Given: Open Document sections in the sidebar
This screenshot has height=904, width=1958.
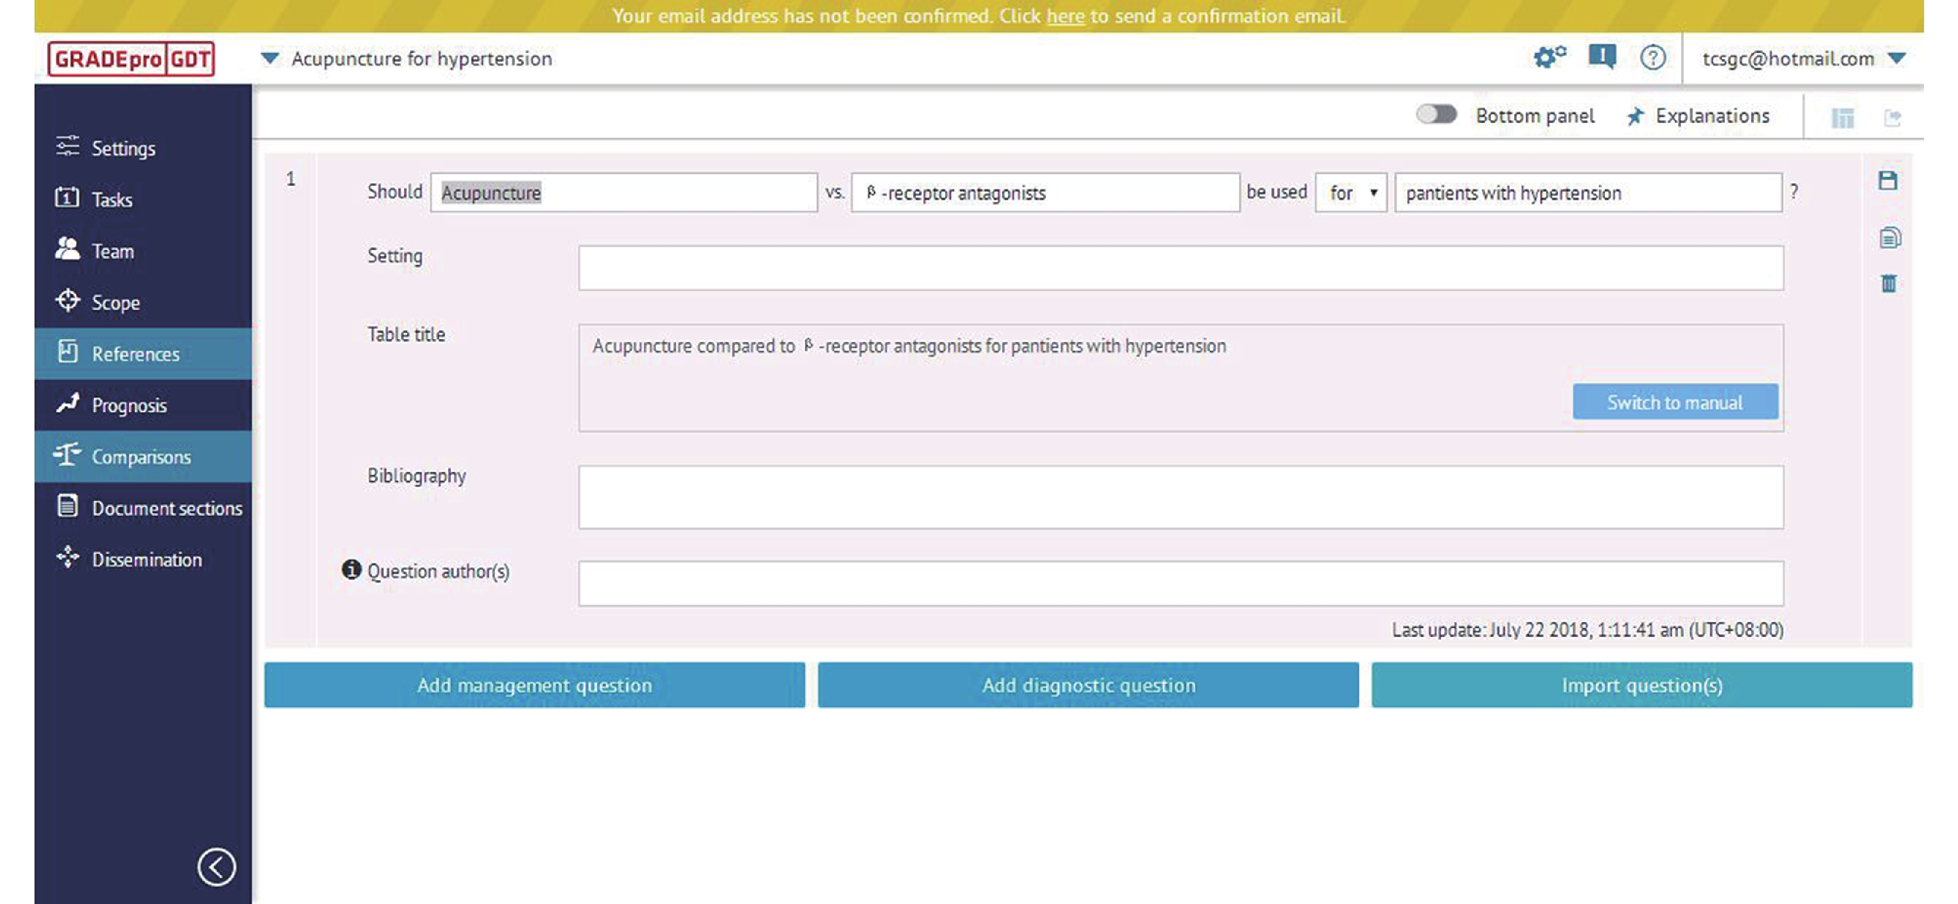Looking at the screenshot, I should pyautogui.click(x=143, y=508).
